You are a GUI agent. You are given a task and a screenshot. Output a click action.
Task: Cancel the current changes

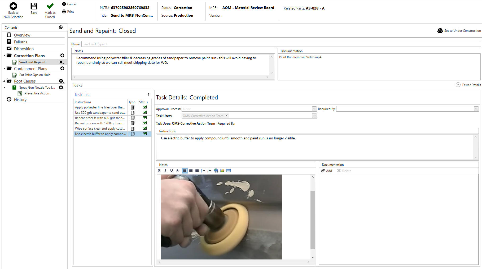pyautogui.click(x=69, y=4)
